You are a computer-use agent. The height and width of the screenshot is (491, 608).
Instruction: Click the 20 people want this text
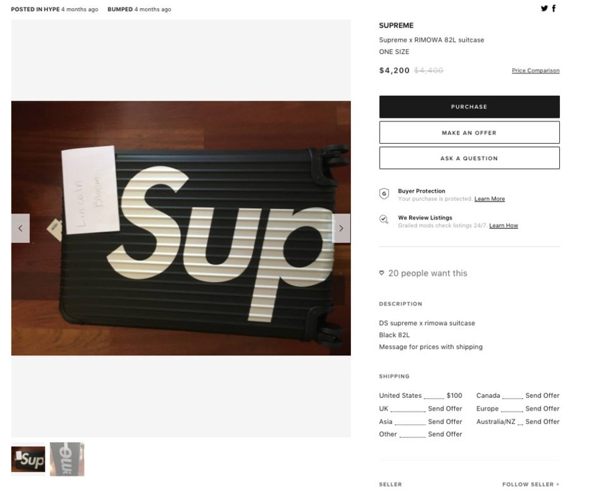tap(427, 273)
